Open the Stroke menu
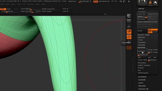The height and width of the screenshot is (91, 162). [x=13, y=4]
